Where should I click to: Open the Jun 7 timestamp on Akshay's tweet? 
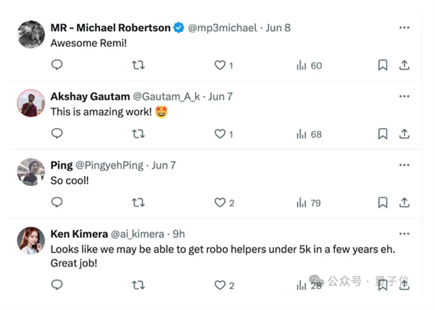click(220, 96)
